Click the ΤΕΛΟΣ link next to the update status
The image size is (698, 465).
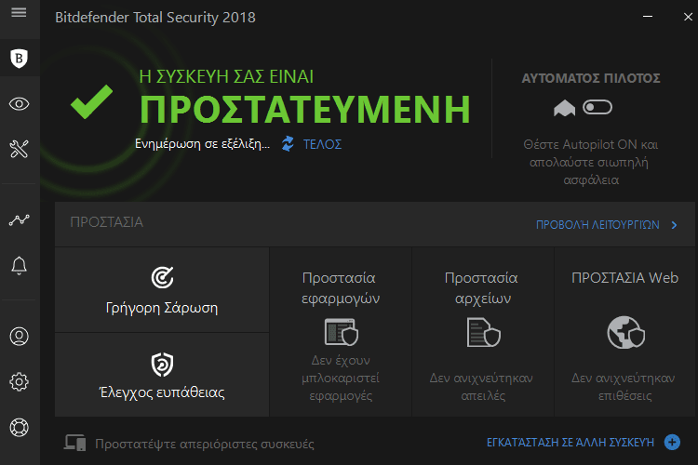[322, 144]
